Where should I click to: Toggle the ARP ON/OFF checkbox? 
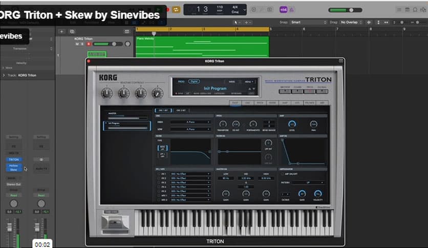(282, 174)
